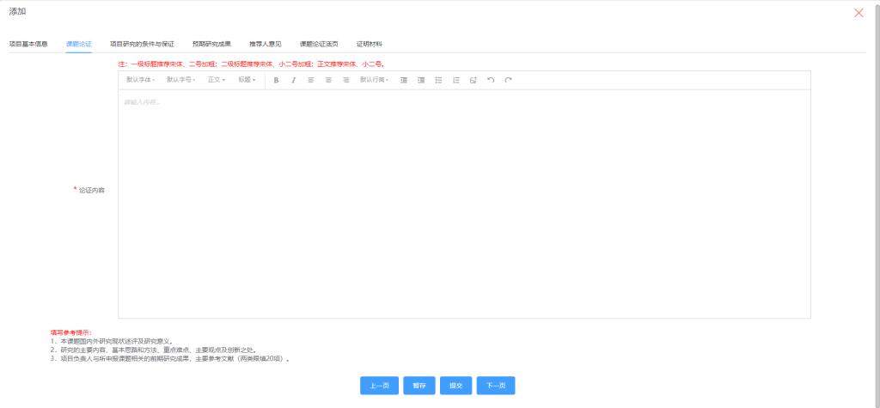Open the 默认字号 font size dropdown

(180, 80)
